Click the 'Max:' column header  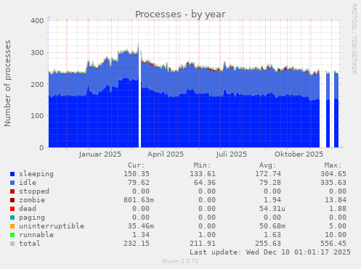333,165
